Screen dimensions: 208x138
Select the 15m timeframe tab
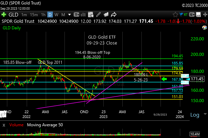[34, 15]
